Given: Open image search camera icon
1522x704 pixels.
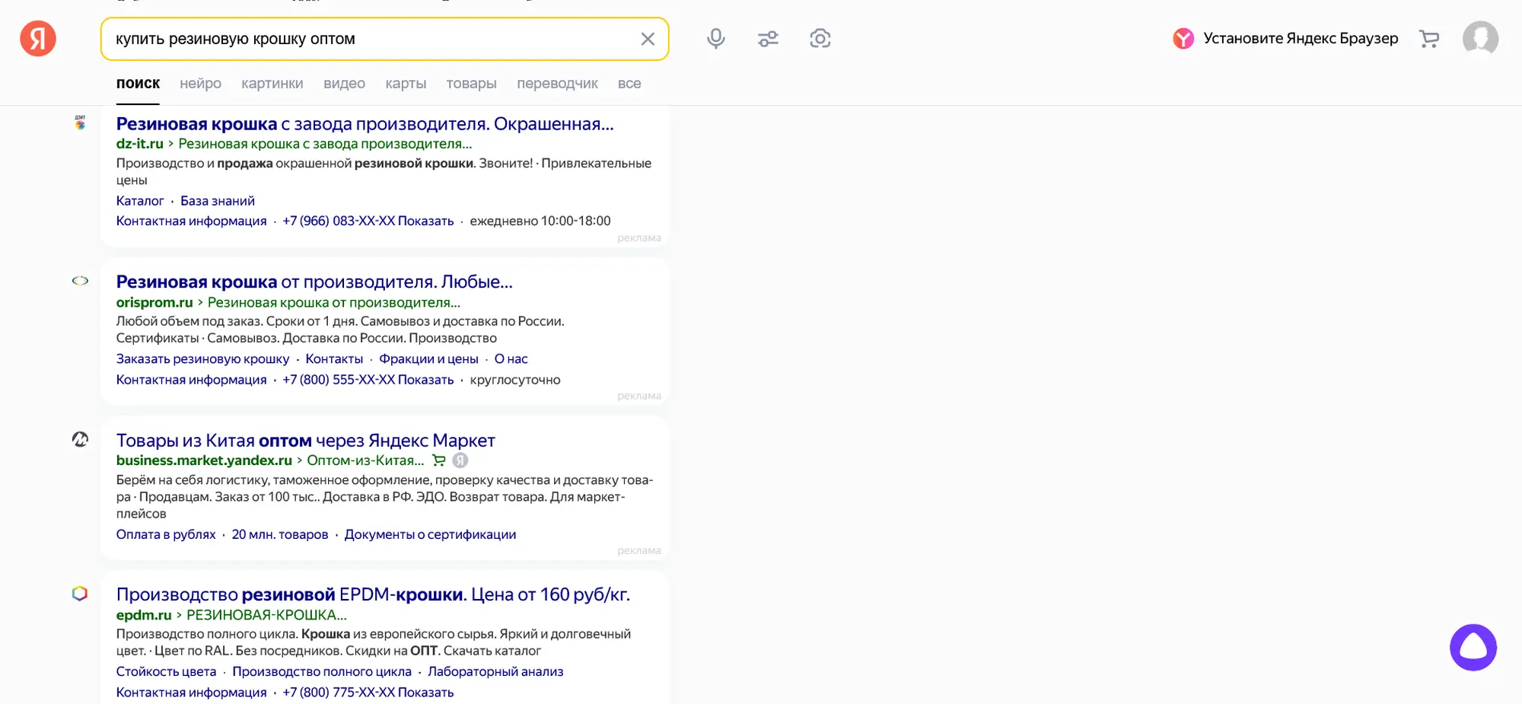Looking at the screenshot, I should point(820,39).
